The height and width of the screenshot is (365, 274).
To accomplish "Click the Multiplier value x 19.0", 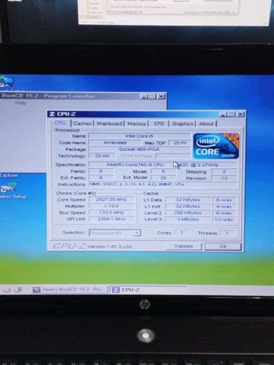I will 111,206.
